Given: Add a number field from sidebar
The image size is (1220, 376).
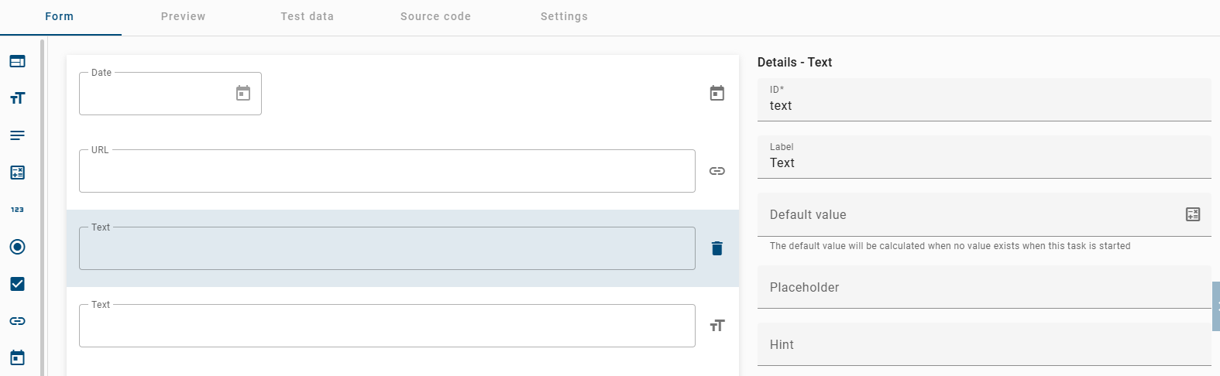Looking at the screenshot, I should click(17, 210).
